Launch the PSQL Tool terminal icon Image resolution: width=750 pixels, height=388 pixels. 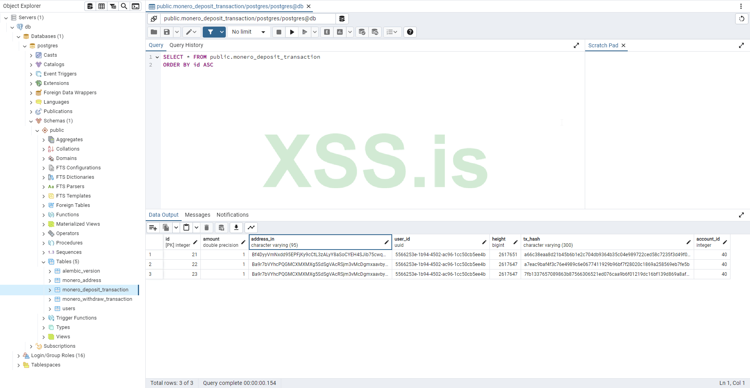(136, 6)
